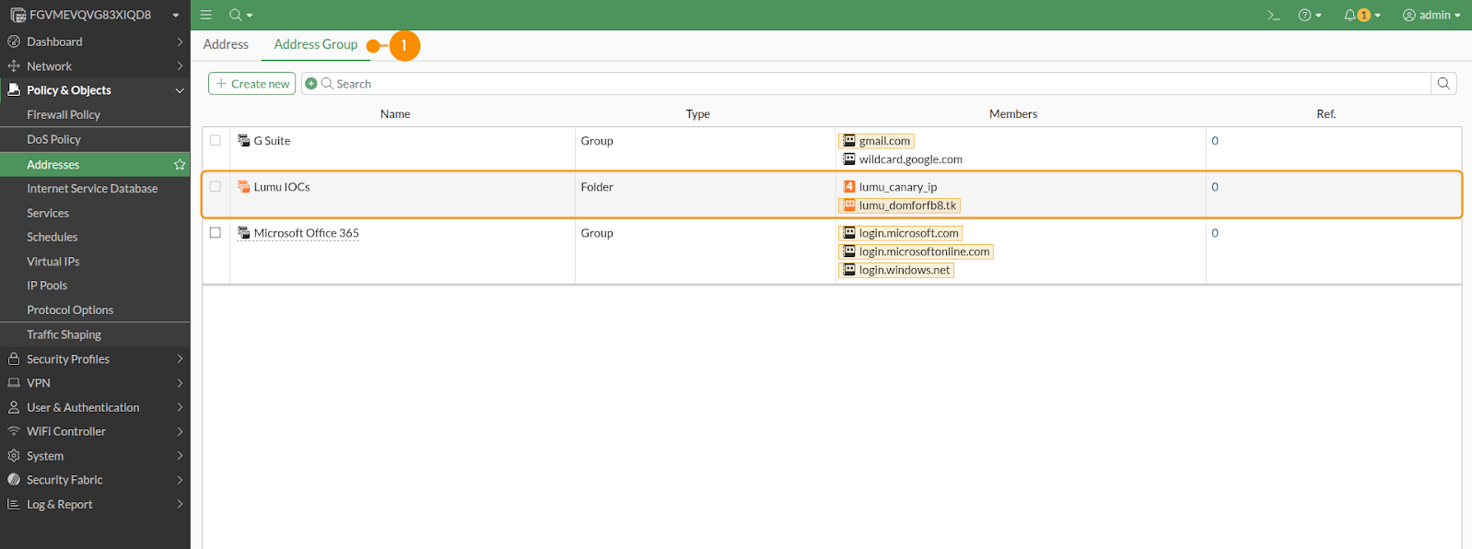1472x549 pixels.
Task: Open the admin user dropdown
Action: pos(1431,15)
